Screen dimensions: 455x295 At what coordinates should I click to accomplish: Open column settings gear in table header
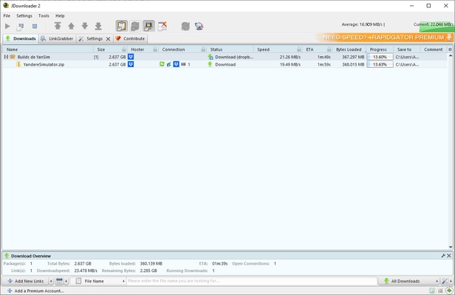450,49
